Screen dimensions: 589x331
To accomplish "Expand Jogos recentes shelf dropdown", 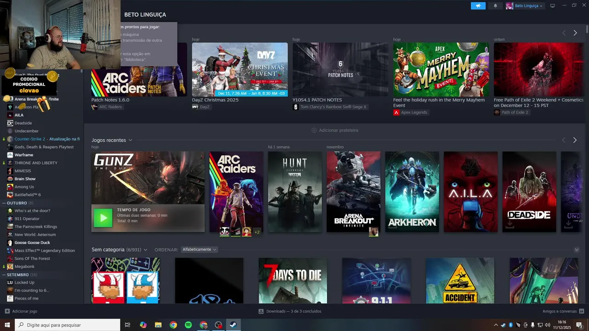I will point(130,140).
